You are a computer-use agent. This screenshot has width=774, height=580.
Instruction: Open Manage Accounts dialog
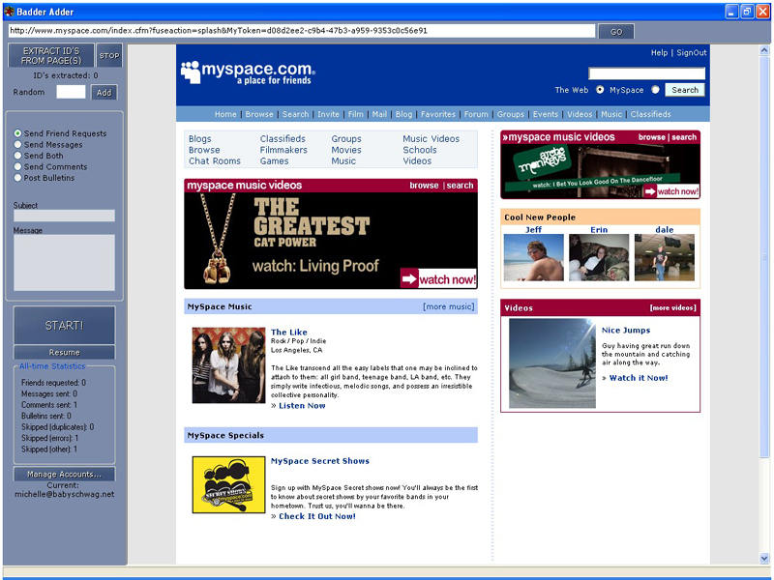coord(64,474)
